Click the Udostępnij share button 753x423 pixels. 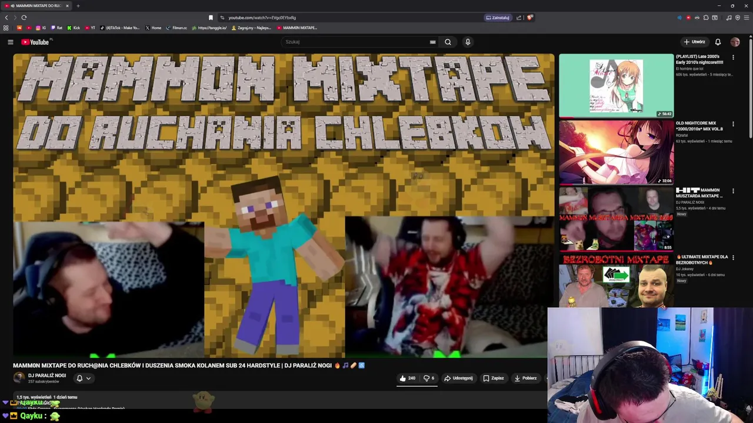[x=458, y=378]
